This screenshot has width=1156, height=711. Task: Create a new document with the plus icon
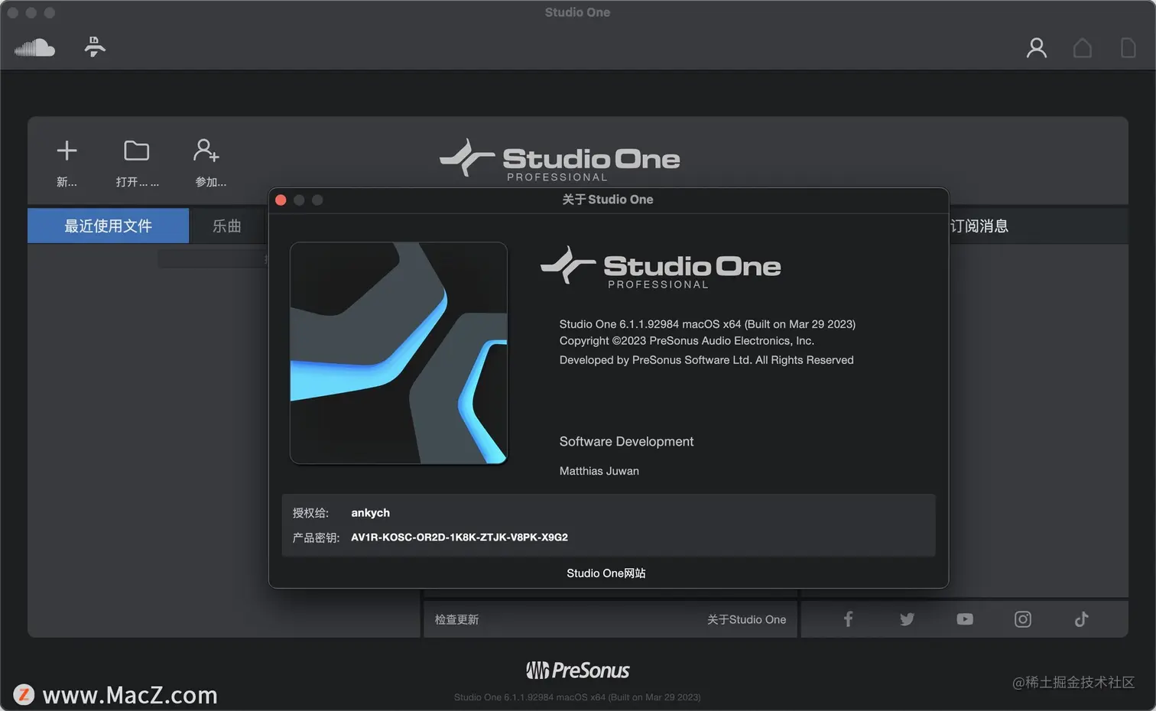pos(67,151)
